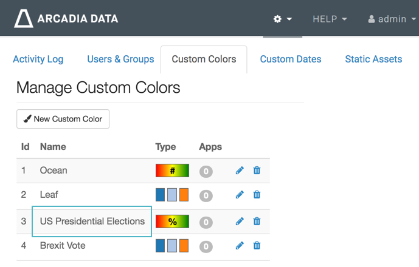
Task: Click the edit pencil for Ocean
Action: click(240, 171)
